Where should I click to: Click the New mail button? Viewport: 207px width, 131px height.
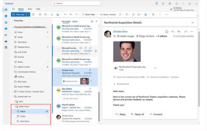[x=18, y=15]
